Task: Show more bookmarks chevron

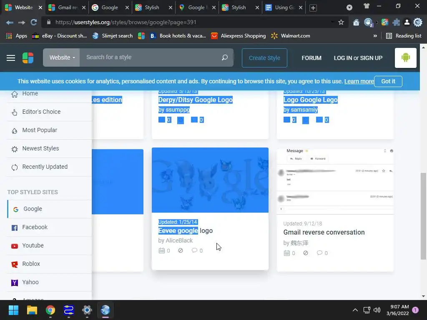Action: coord(375,36)
